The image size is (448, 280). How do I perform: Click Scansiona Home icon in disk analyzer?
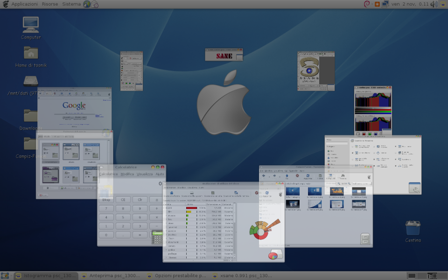click(x=172, y=194)
